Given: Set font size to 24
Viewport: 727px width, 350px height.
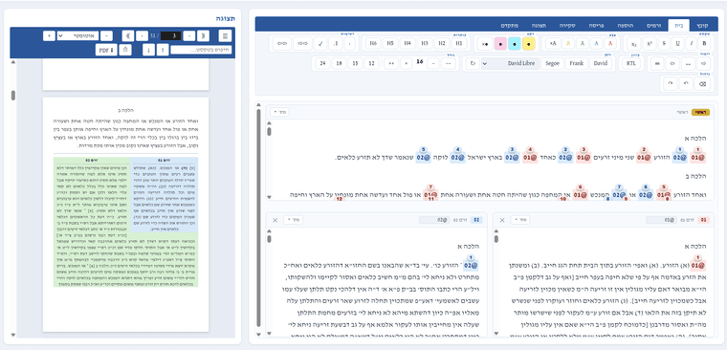Looking at the screenshot, I should (x=322, y=63).
